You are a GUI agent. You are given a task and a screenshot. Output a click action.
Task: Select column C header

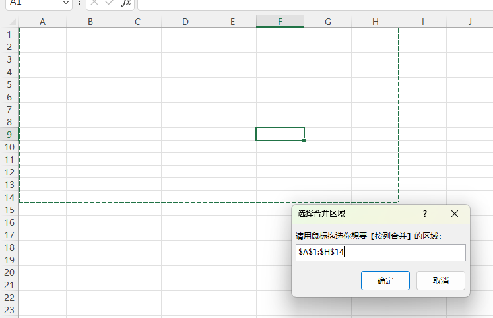(x=137, y=22)
